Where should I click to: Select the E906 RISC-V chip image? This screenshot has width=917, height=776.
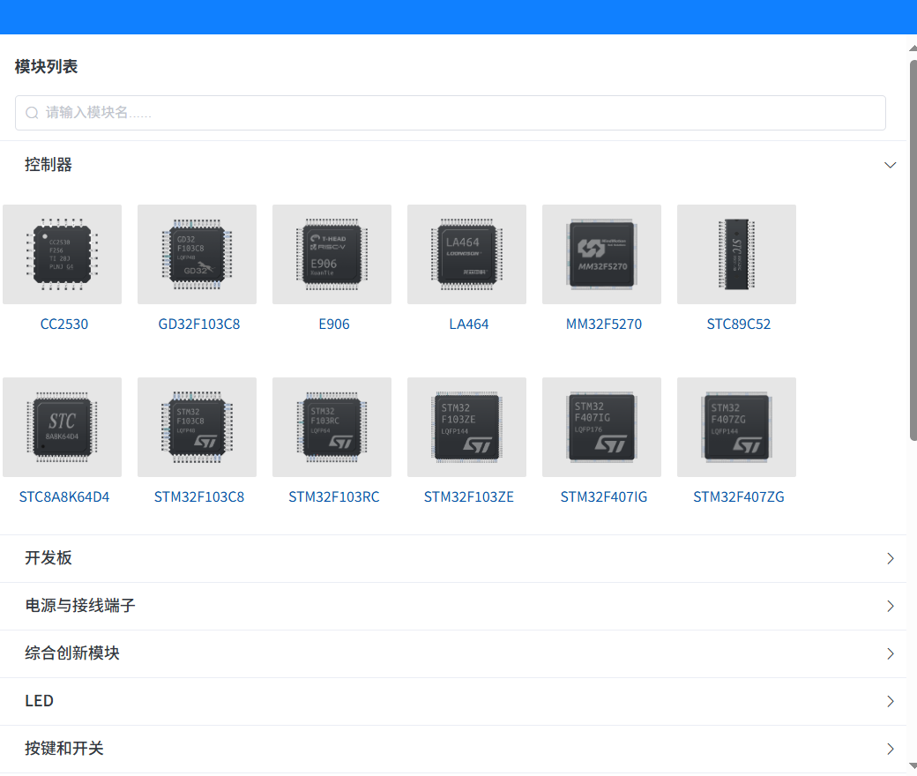point(332,254)
